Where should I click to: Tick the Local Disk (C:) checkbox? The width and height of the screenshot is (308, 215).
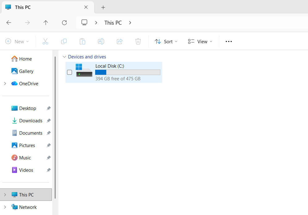coord(70,72)
